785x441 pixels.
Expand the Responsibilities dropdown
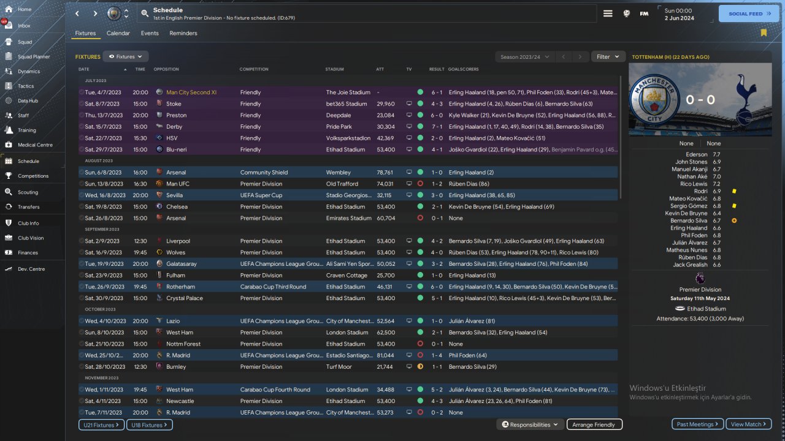coord(530,424)
